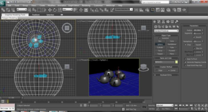Select the Shapes category icon

click(x=159, y=27)
